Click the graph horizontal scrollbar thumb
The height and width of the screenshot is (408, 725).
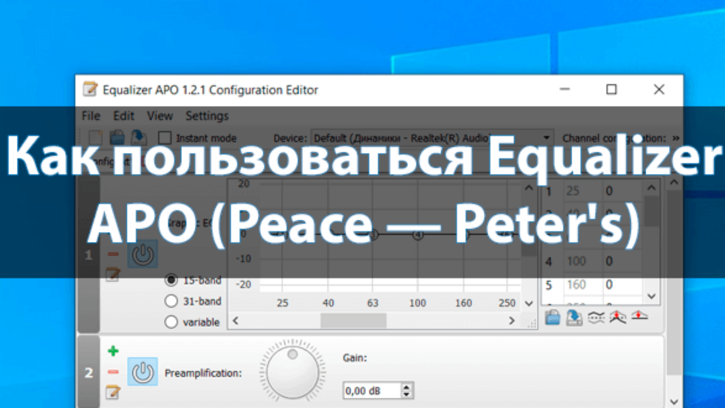coord(353,321)
